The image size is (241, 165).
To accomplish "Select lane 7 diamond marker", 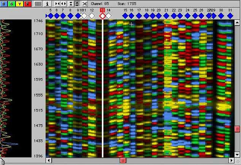I will 63,16.
